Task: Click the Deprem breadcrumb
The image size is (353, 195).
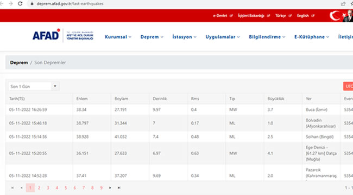Action: tap(19, 62)
